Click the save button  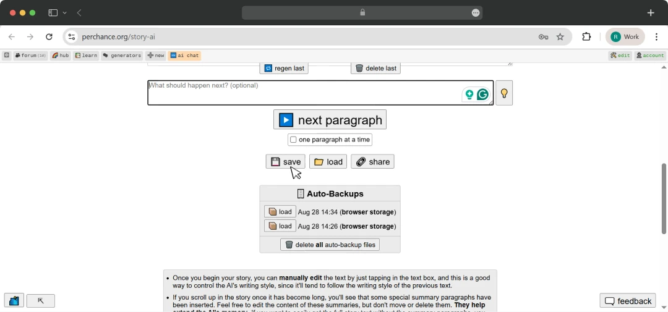coord(285,162)
